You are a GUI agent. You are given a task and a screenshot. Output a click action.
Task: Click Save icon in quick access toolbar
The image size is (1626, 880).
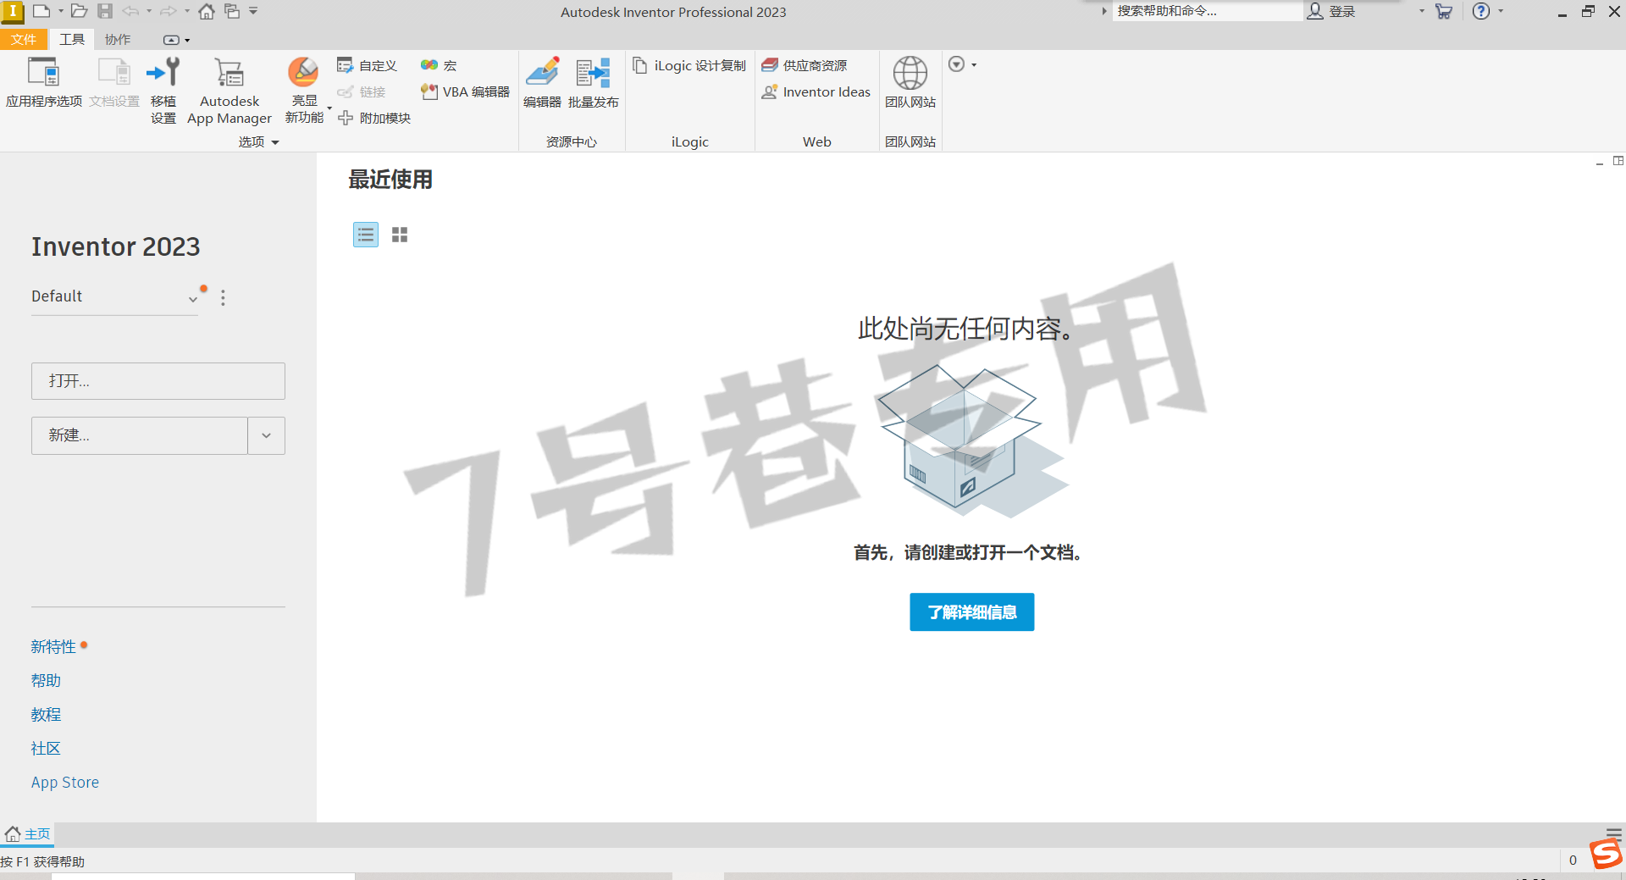105,11
